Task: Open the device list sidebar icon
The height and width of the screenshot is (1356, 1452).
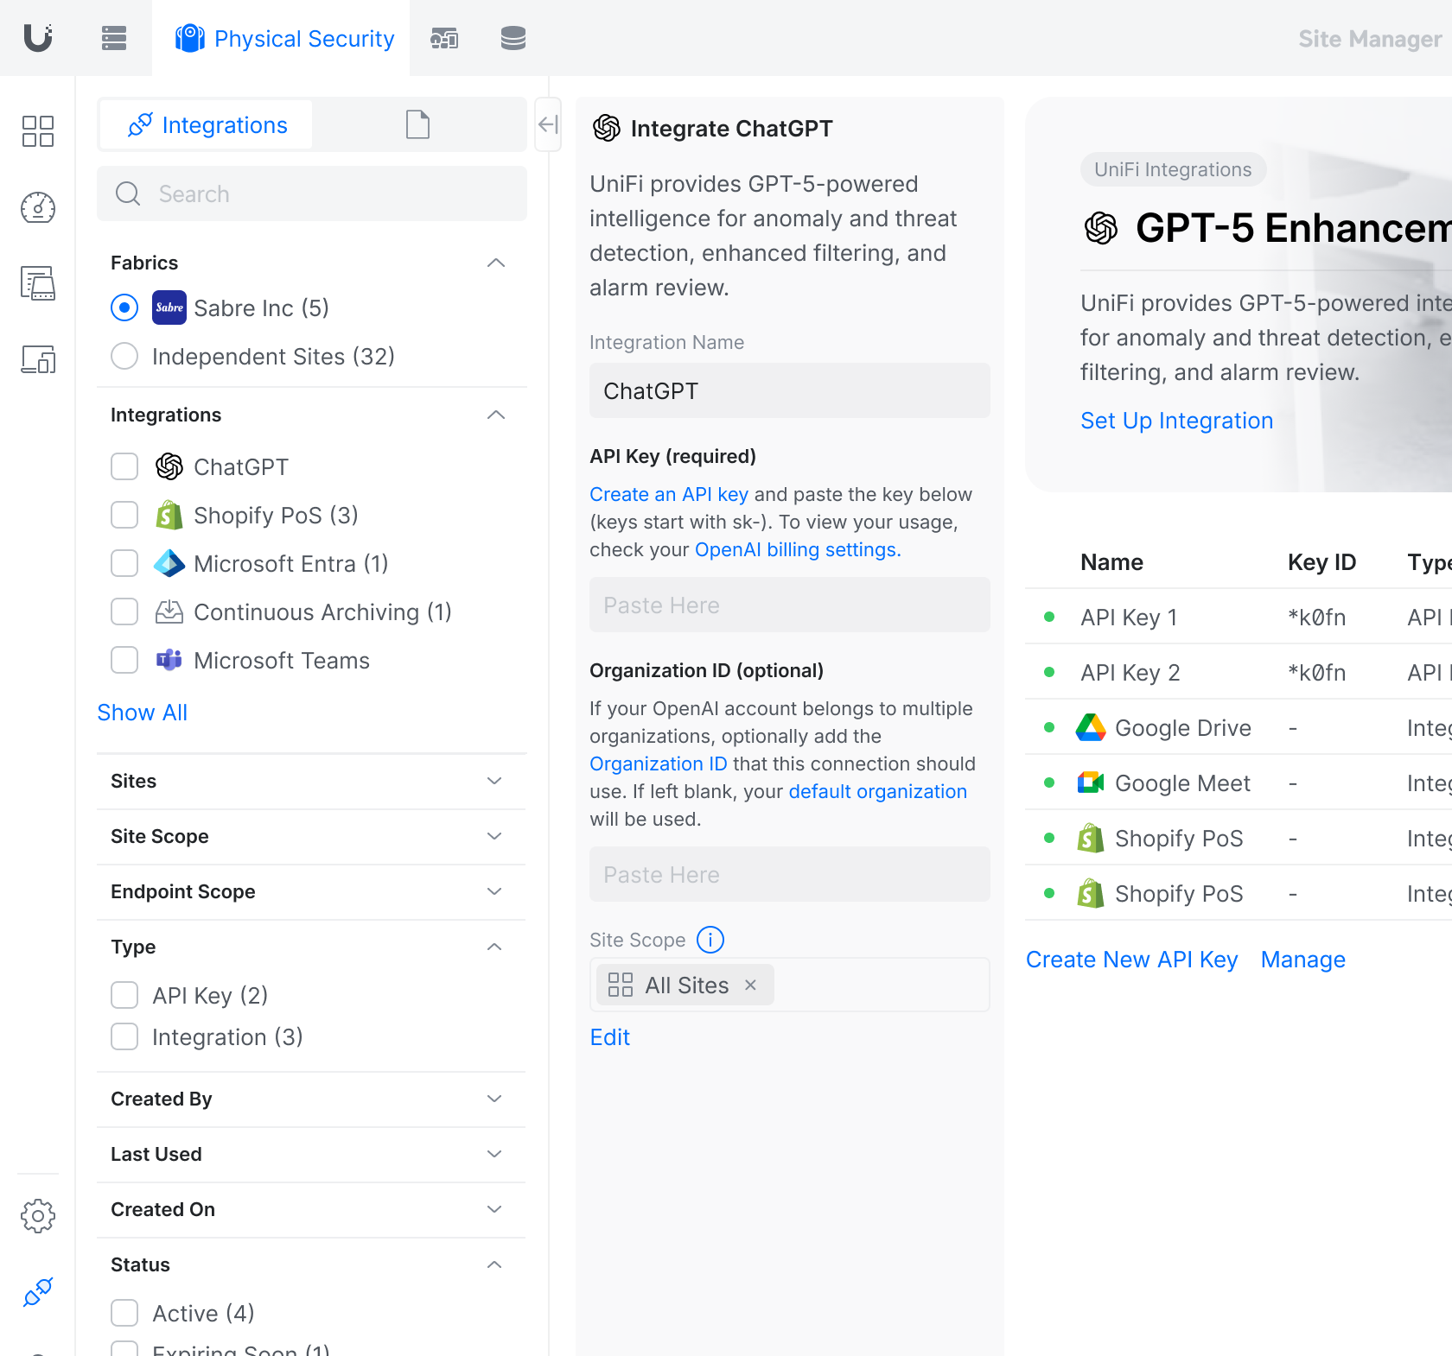Action: point(38,283)
